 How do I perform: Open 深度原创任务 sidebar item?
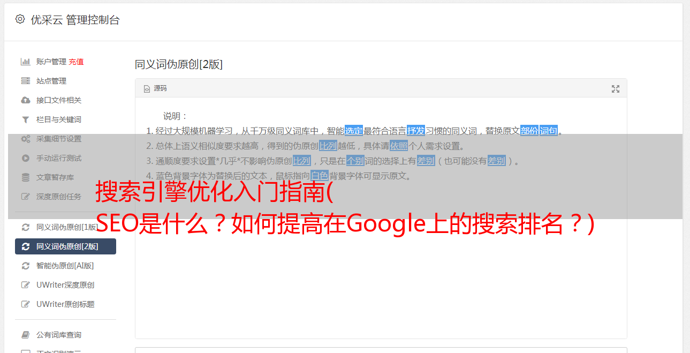(x=65, y=197)
